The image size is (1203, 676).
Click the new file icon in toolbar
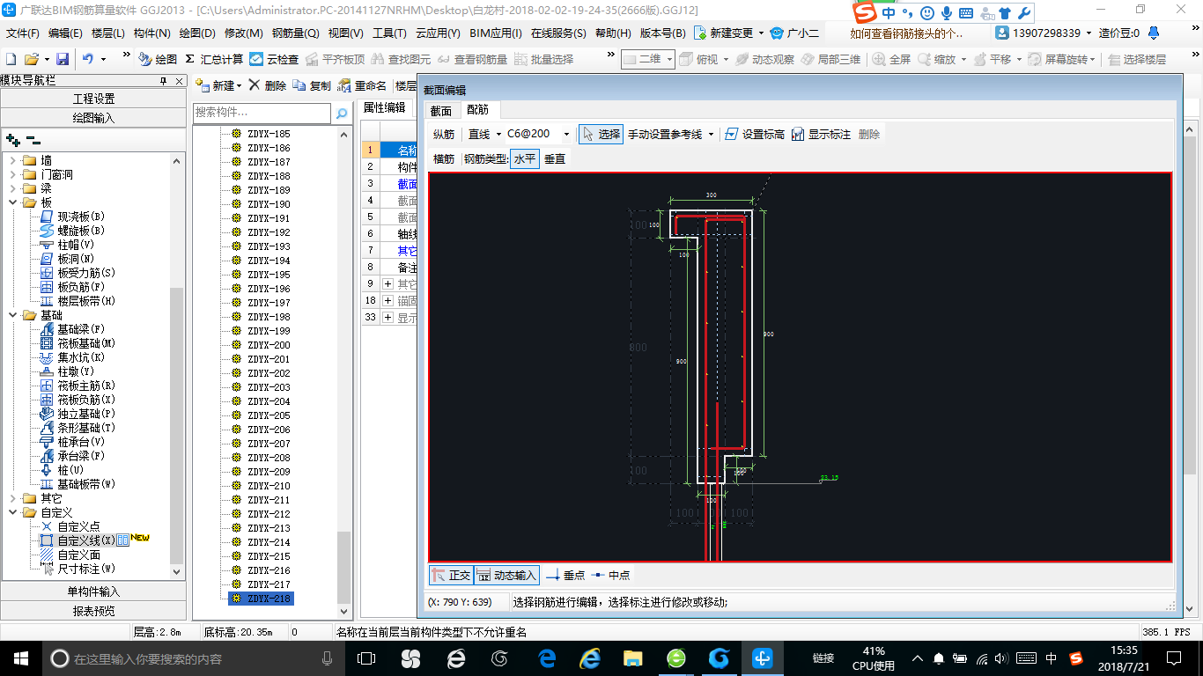point(11,59)
